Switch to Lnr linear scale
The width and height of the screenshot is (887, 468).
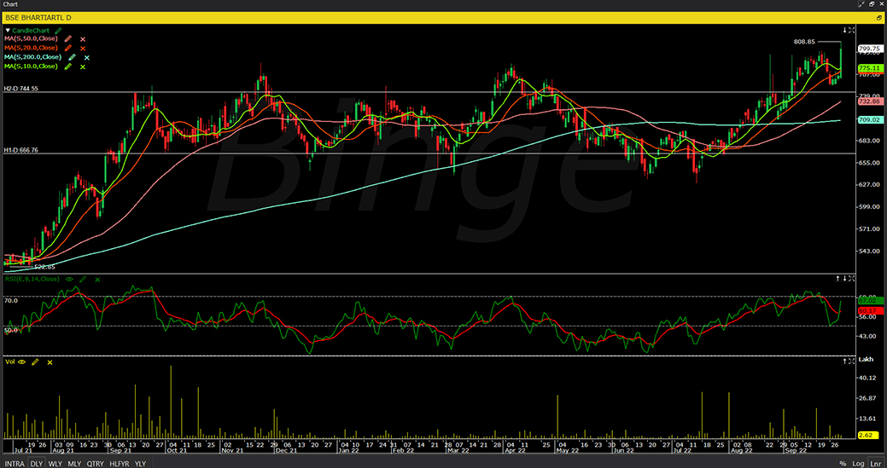[874, 464]
